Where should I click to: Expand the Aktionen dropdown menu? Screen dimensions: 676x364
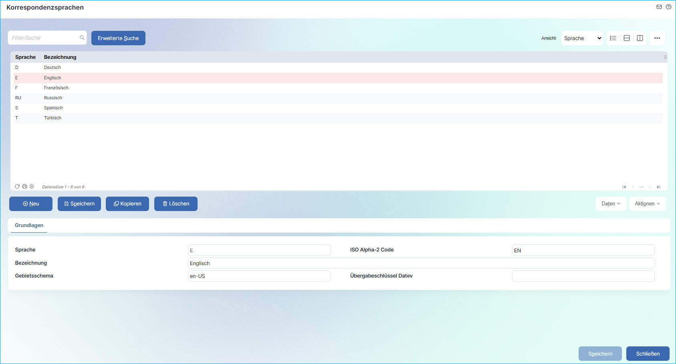(x=647, y=204)
